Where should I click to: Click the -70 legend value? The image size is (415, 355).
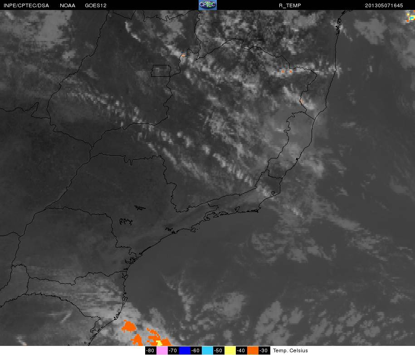(173, 350)
